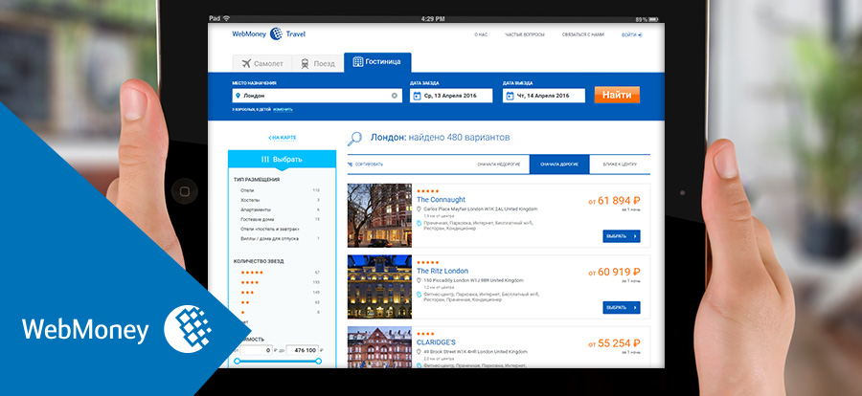862x396 pixels.
Task: Click the изменить guests link
Action: pyautogui.click(x=283, y=109)
